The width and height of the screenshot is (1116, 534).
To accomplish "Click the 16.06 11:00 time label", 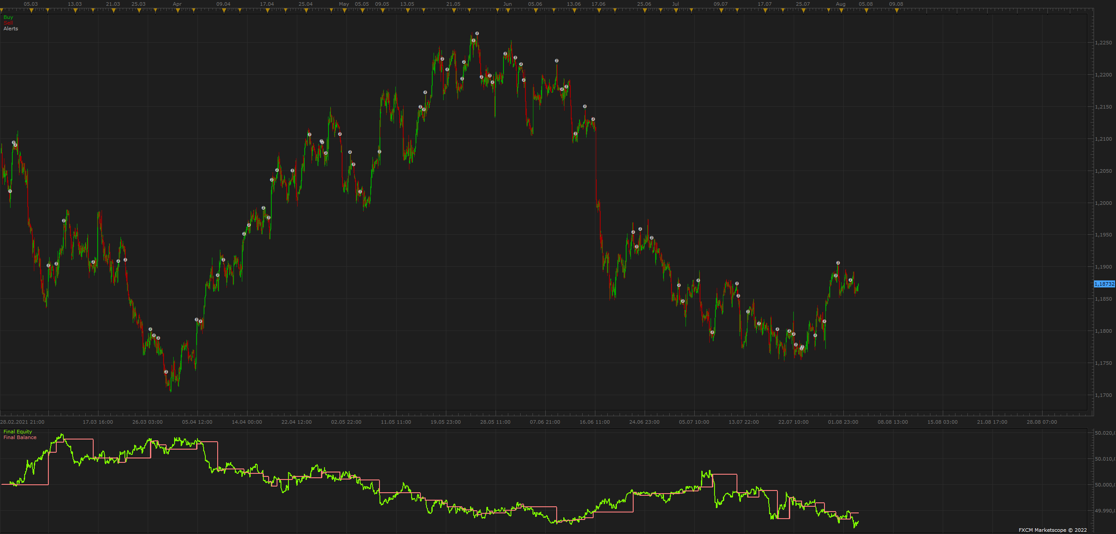I will click(x=595, y=422).
